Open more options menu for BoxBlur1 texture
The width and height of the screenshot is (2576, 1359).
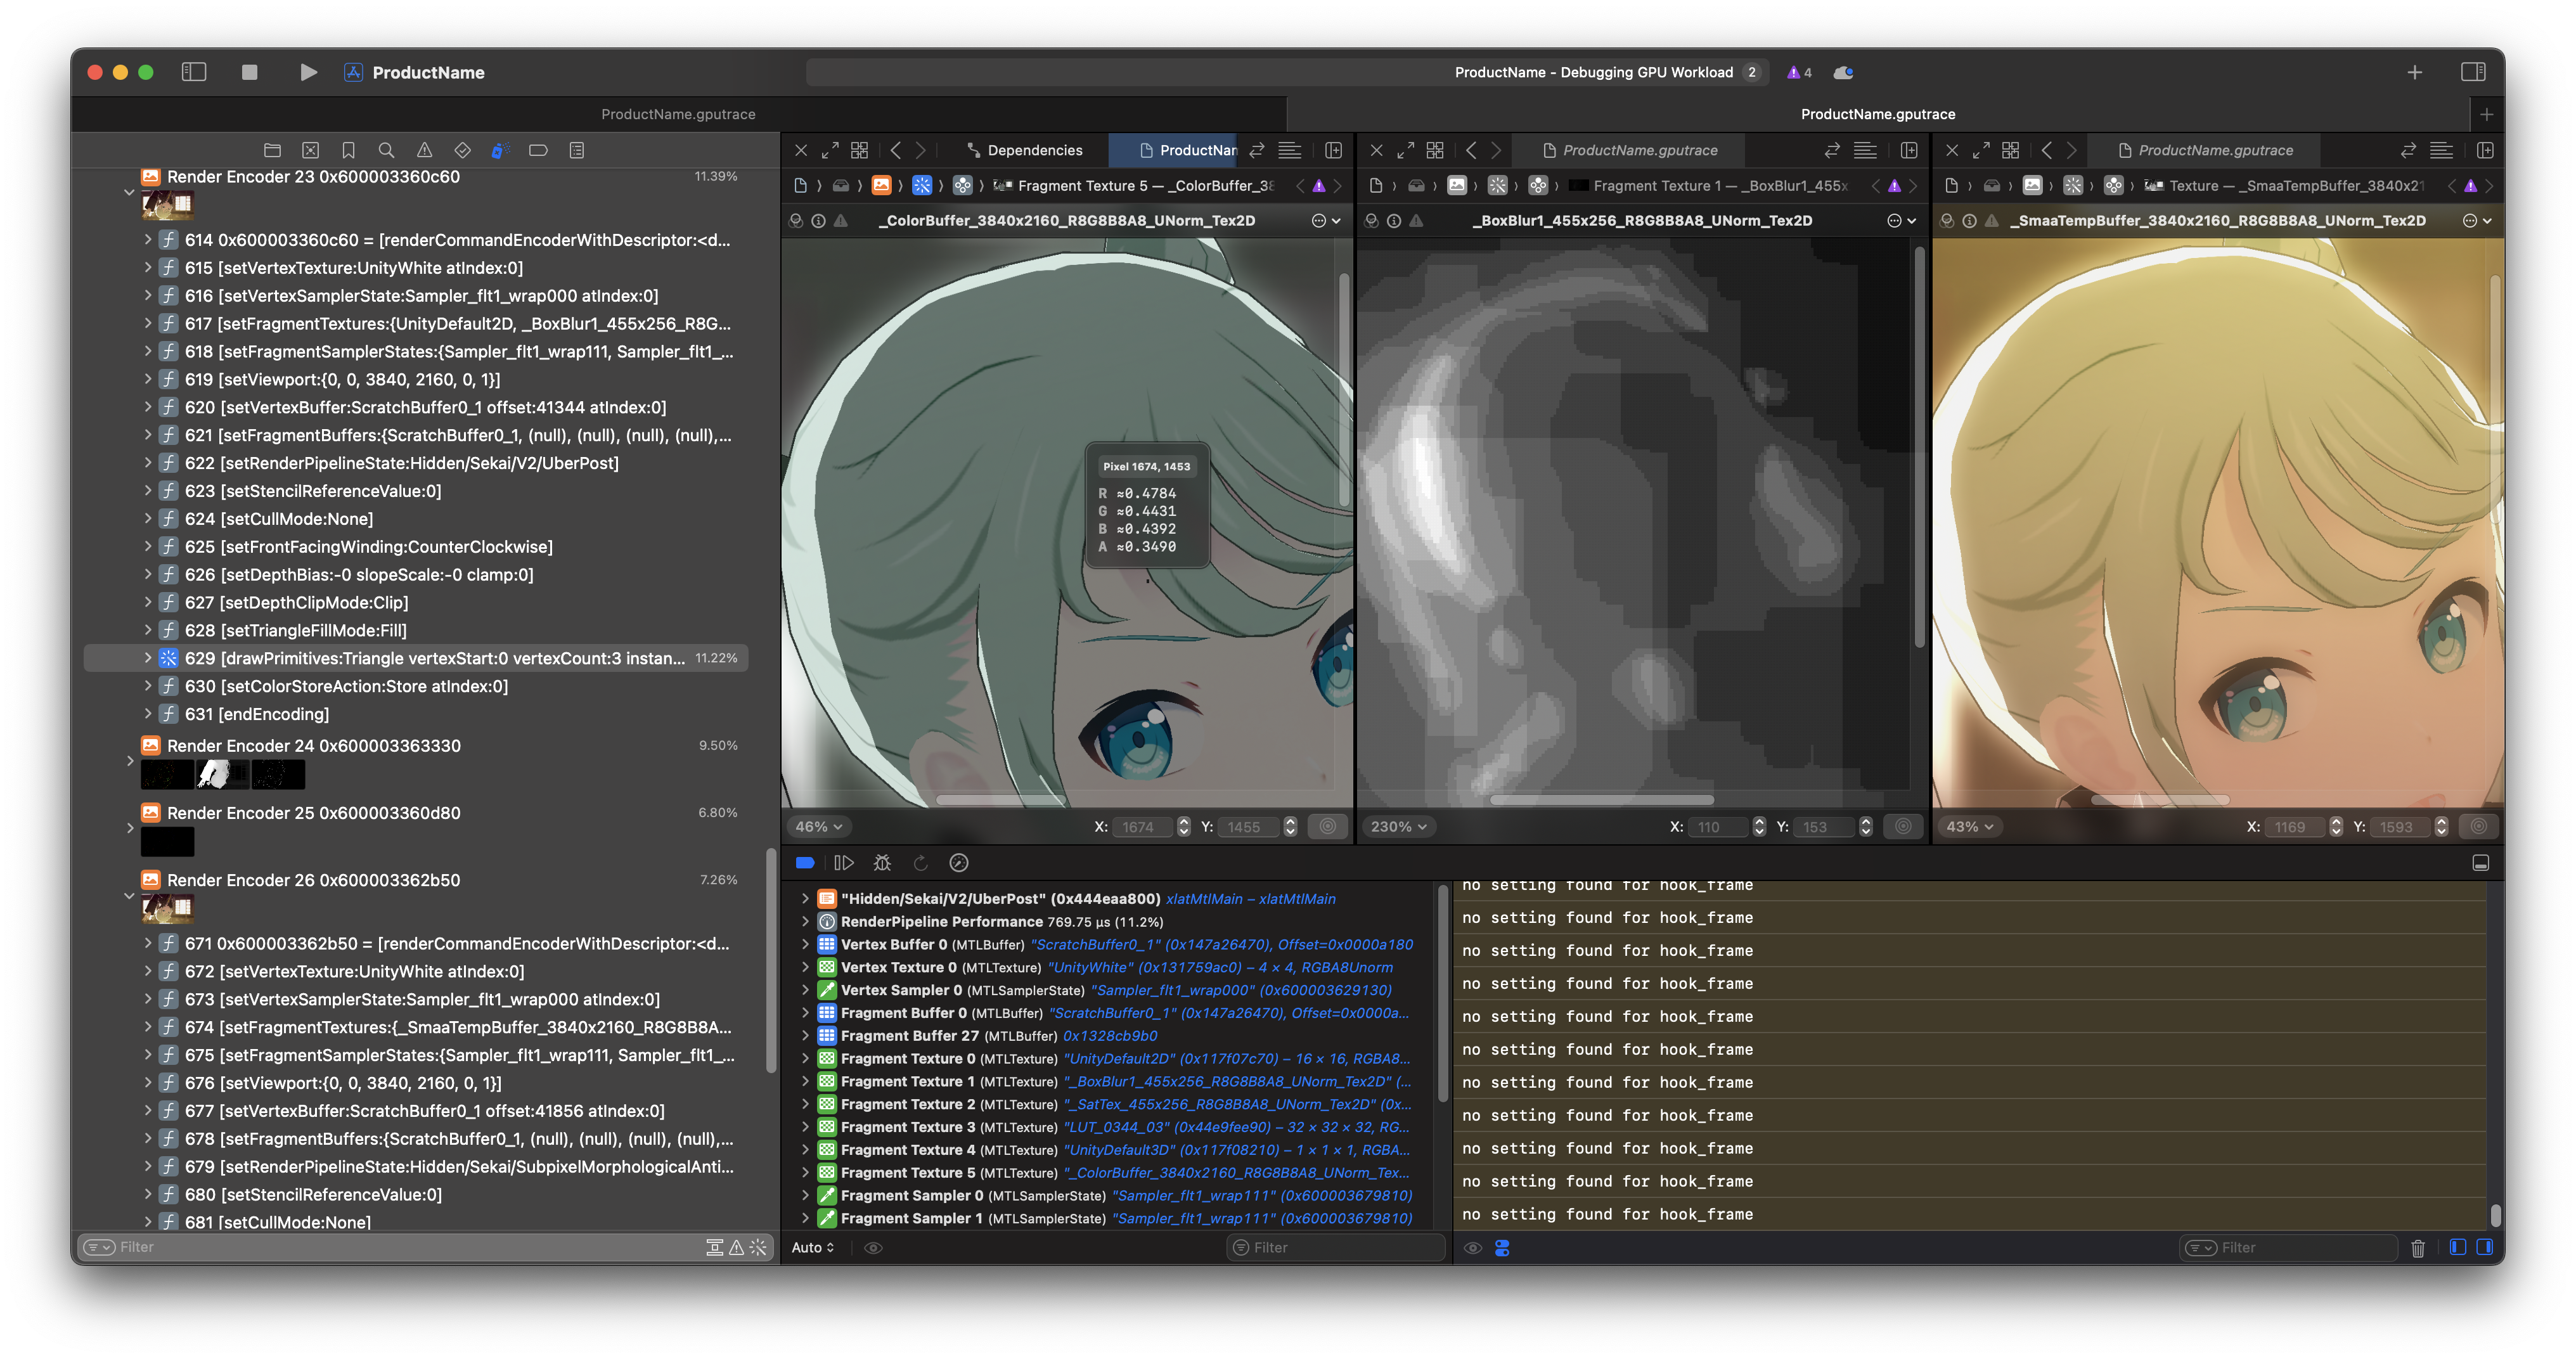(1901, 221)
